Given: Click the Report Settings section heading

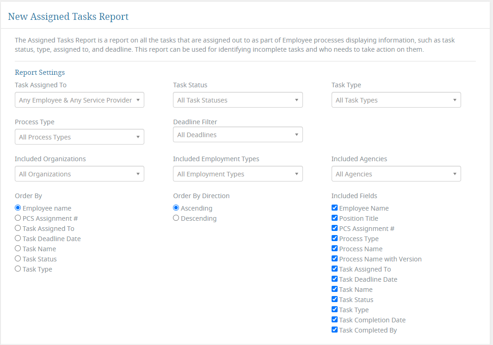Looking at the screenshot, I should 40,73.
